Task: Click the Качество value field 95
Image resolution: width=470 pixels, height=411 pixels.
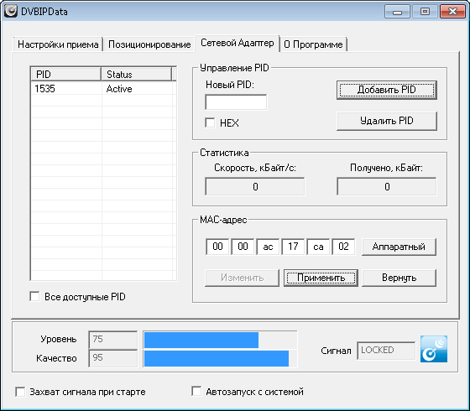Action: tap(113, 358)
